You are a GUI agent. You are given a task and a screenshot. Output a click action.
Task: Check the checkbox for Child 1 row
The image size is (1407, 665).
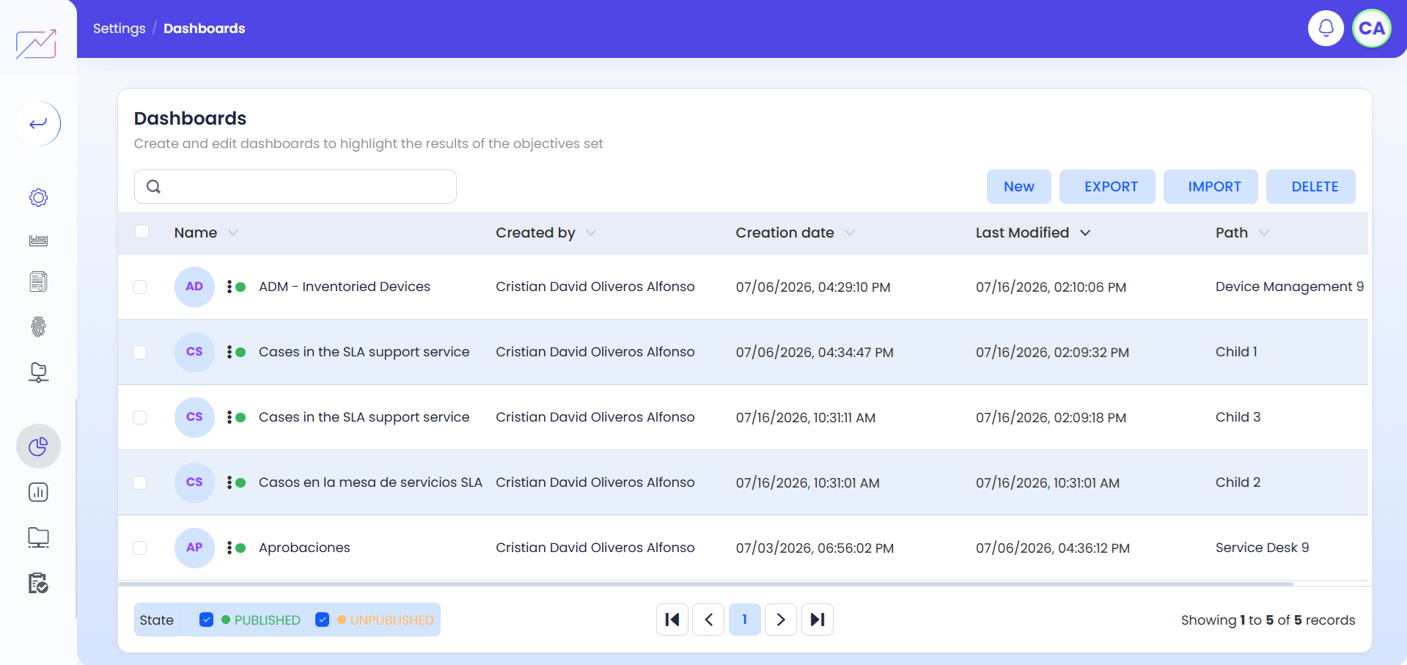tap(140, 352)
